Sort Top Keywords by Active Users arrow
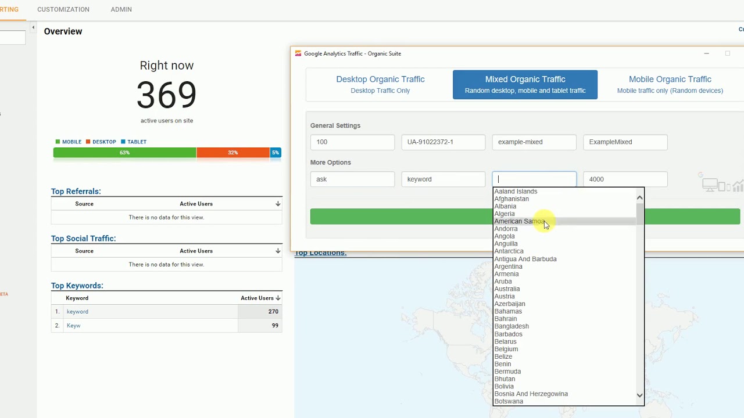Viewport: 744px width, 418px height. (x=278, y=298)
